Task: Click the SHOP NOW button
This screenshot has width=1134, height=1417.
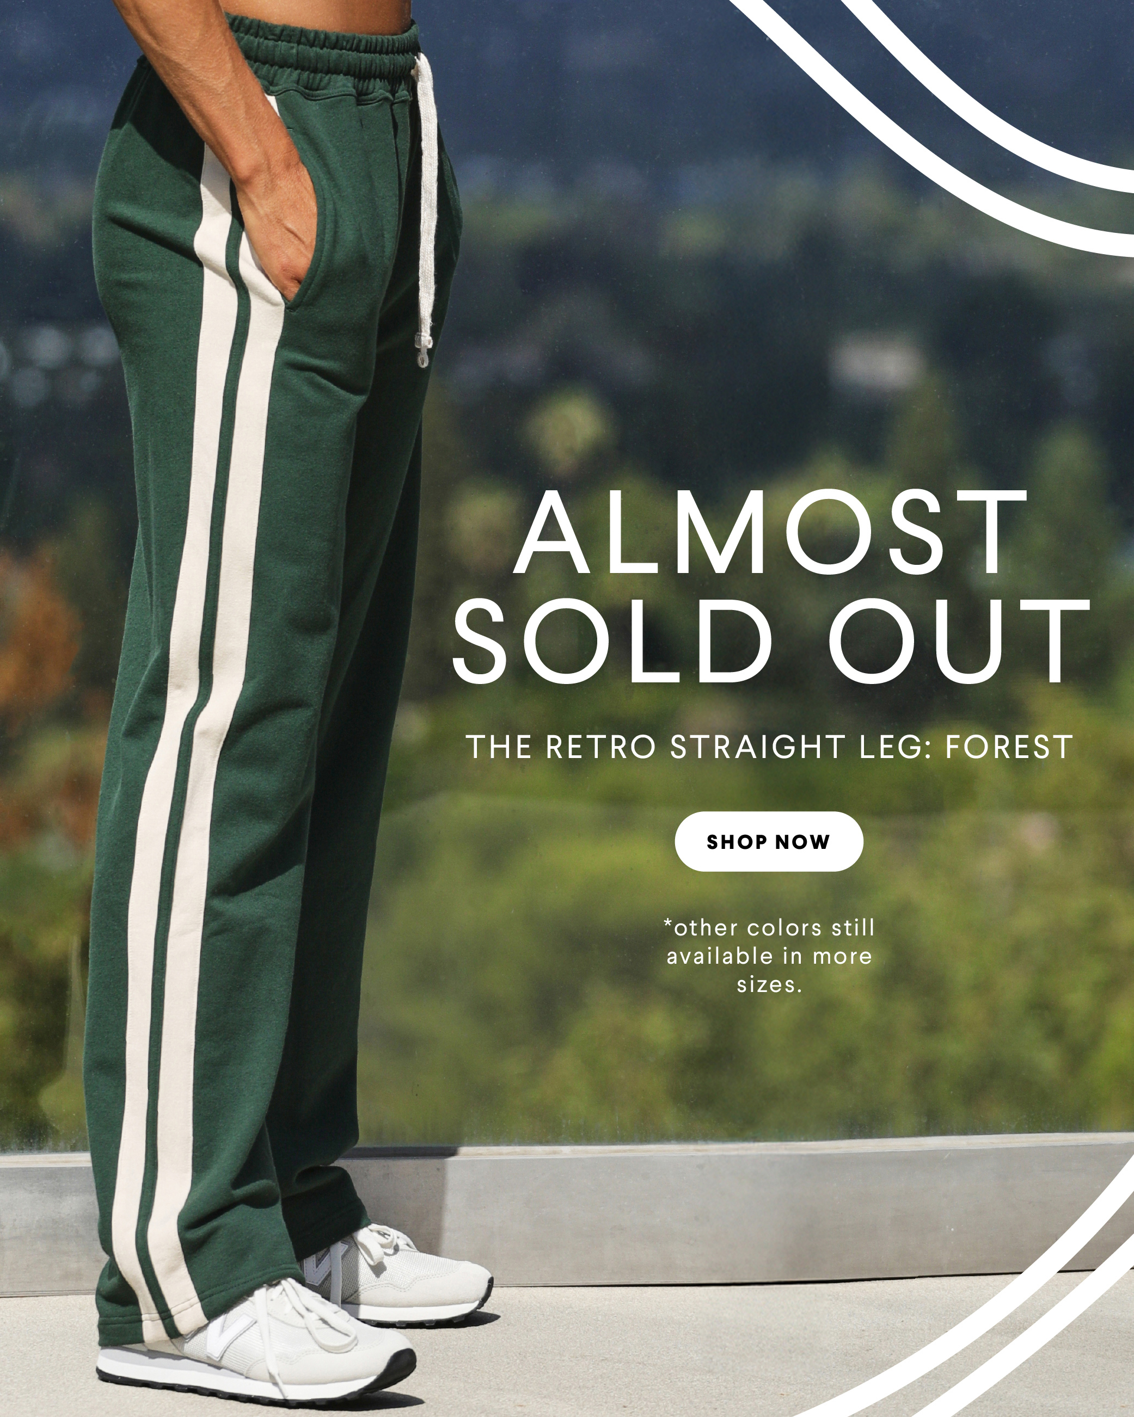Action: pos(769,842)
